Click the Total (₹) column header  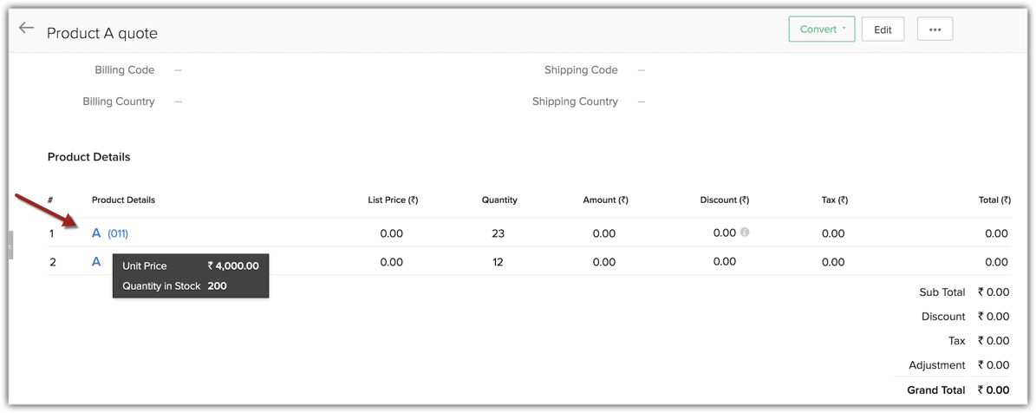pyautogui.click(x=994, y=200)
